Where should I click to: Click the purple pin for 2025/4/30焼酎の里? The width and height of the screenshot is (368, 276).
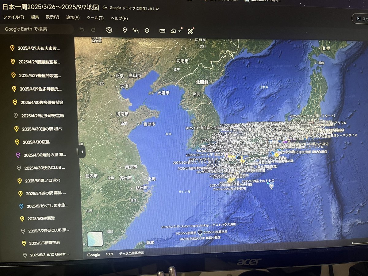tap(18, 155)
